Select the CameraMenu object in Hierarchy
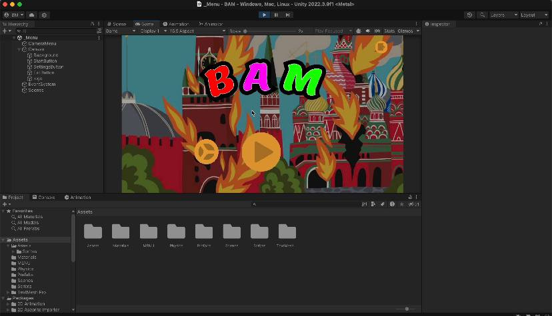The height and width of the screenshot is (316, 552). [x=42, y=43]
